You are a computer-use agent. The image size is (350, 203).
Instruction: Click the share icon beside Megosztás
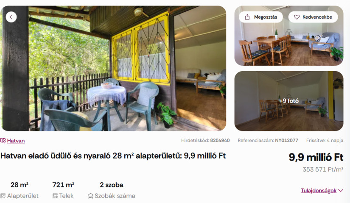click(x=247, y=17)
